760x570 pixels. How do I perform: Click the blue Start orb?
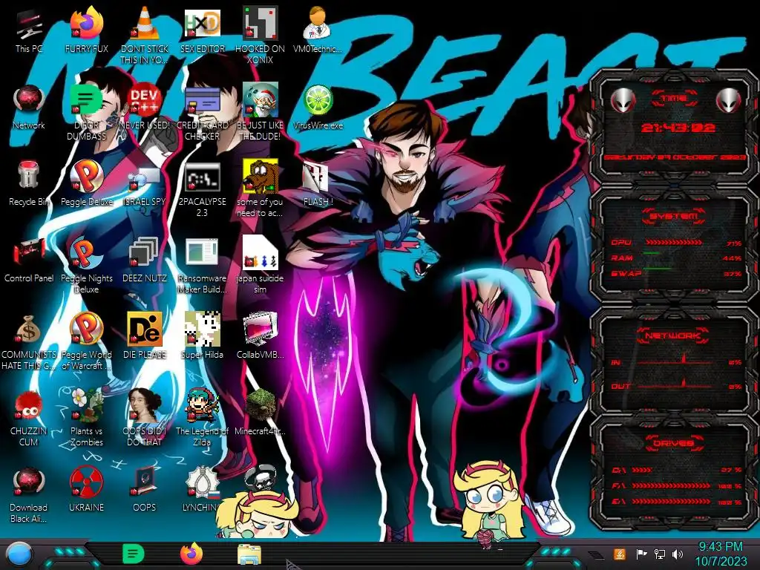19,555
